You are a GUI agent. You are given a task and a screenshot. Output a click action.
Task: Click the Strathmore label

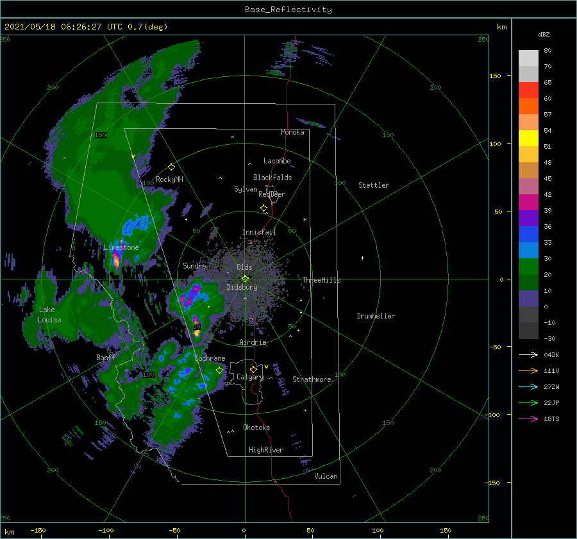[312, 379]
